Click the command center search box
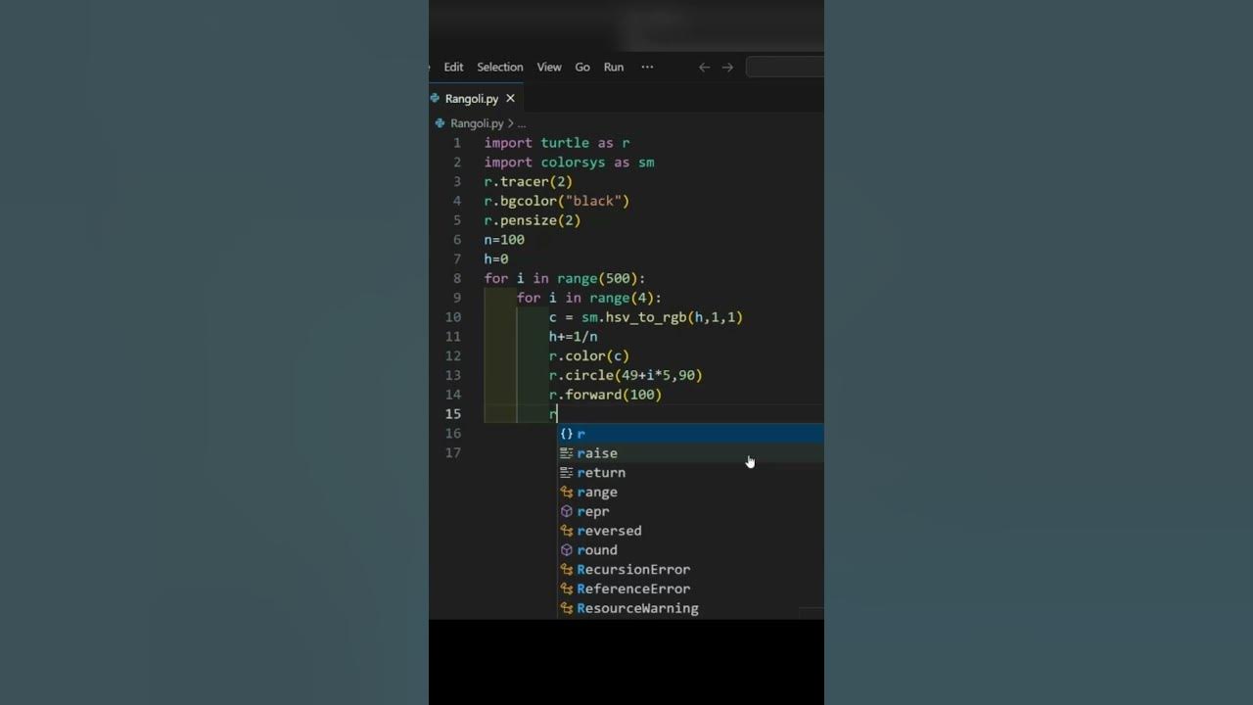Image resolution: width=1253 pixels, height=705 pixels. tap(785, 67)
